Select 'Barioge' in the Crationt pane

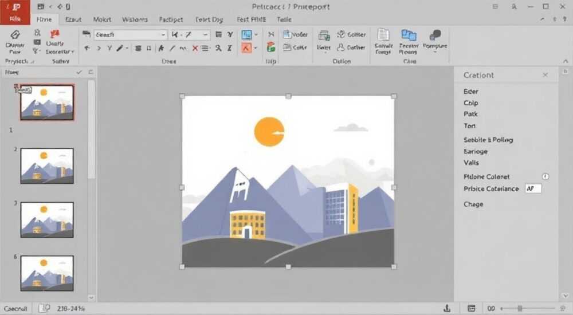(x=476, y=152)
